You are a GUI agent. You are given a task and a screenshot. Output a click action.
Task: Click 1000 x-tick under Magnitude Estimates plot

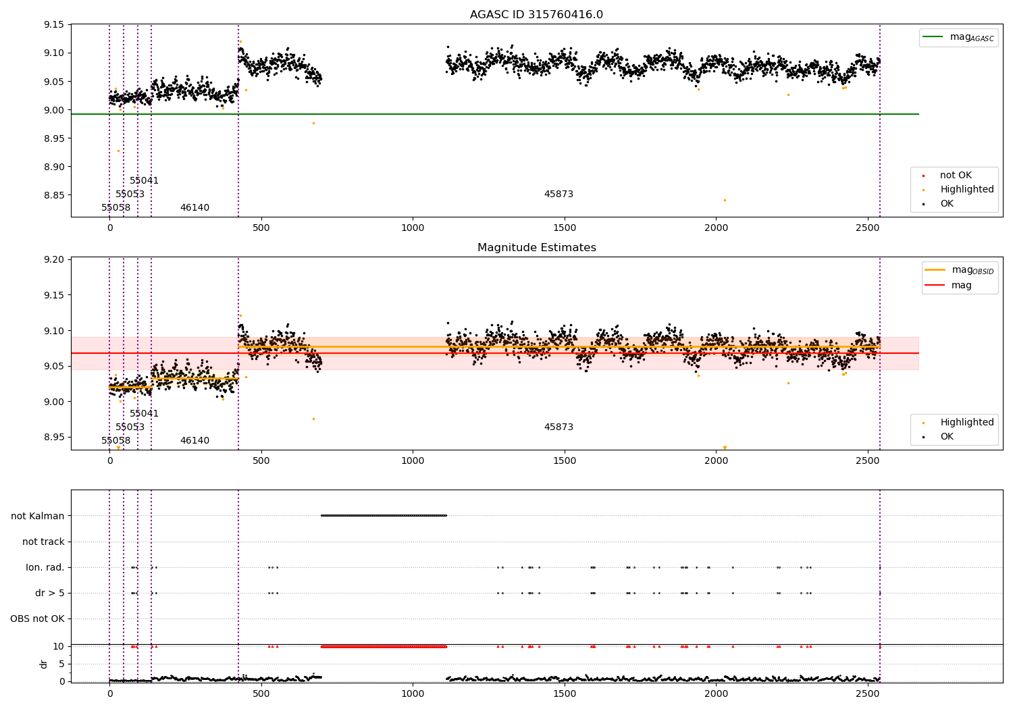coord(413,461)
